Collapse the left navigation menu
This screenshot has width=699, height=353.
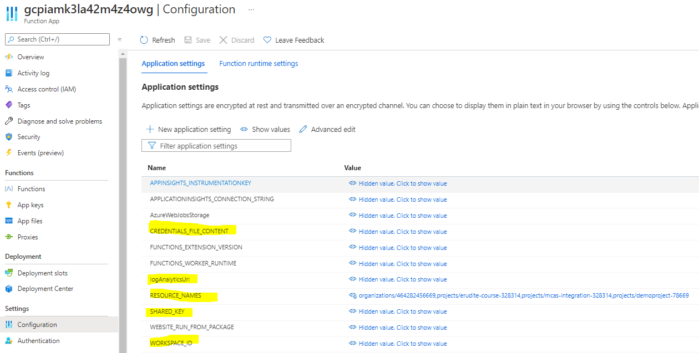(120, 39)
